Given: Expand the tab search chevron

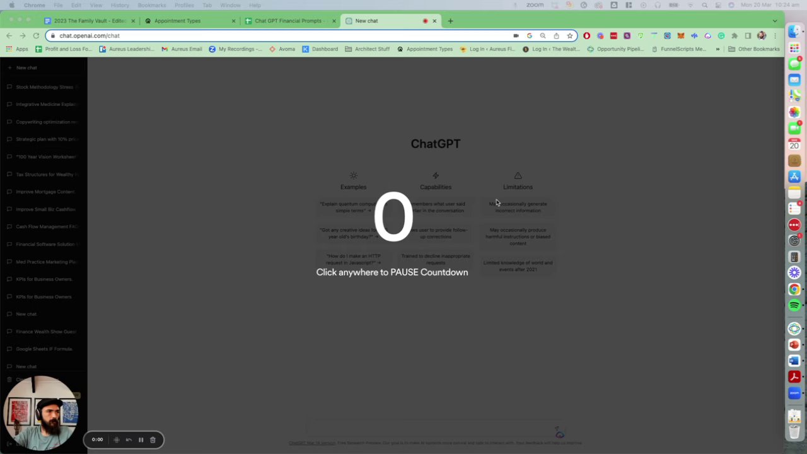Looking at the screenshot, I should 775,21.
